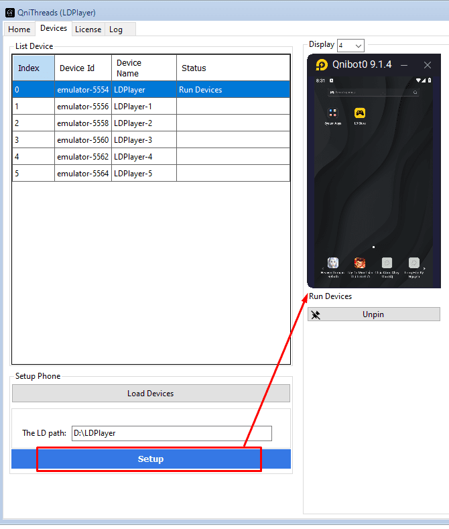Open the white-haired character game icon

click(x=332, y=262)
